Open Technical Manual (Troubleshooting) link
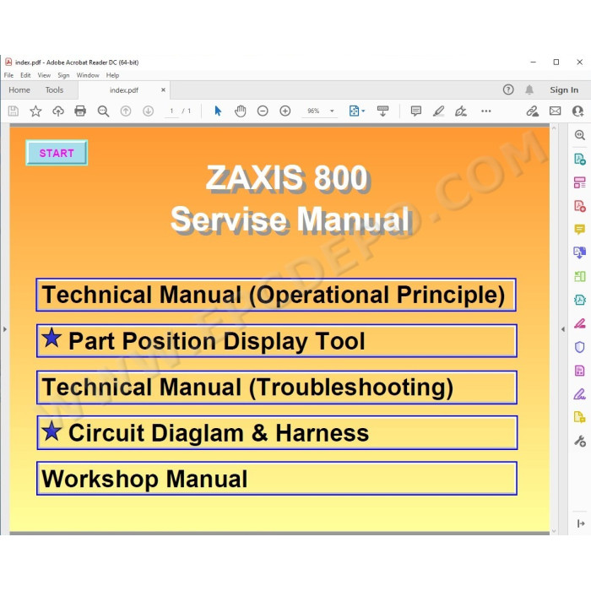This screenshot has width=591, height=591. [x=277, y=388]
